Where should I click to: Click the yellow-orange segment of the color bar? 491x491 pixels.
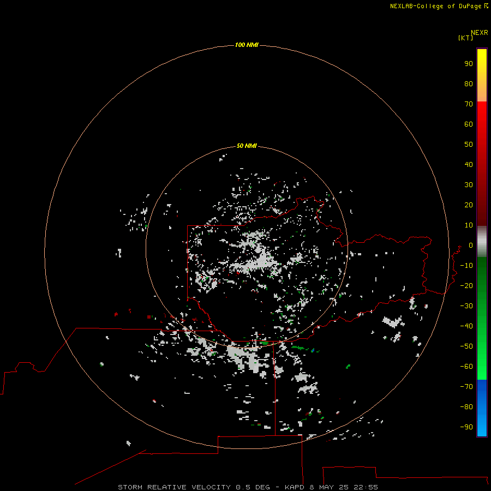click(482, 75)
